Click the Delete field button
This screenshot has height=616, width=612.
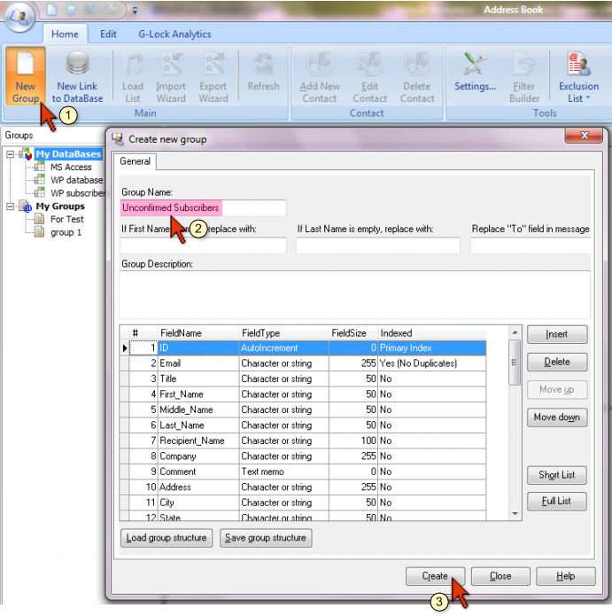pyautogui.click(x=557, y=362)
